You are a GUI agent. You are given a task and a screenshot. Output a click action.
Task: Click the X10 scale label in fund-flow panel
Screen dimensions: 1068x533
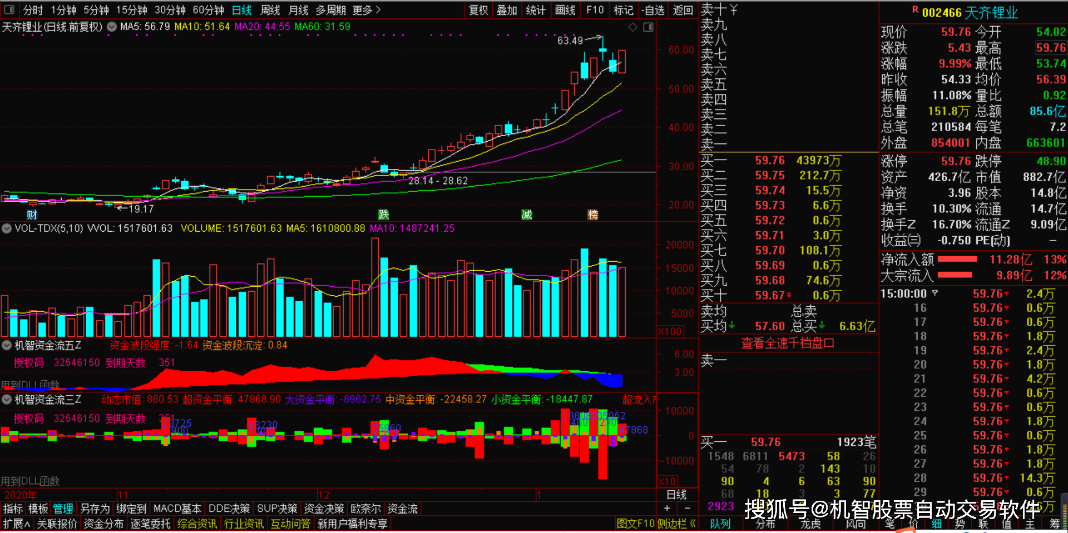(667, 481)
